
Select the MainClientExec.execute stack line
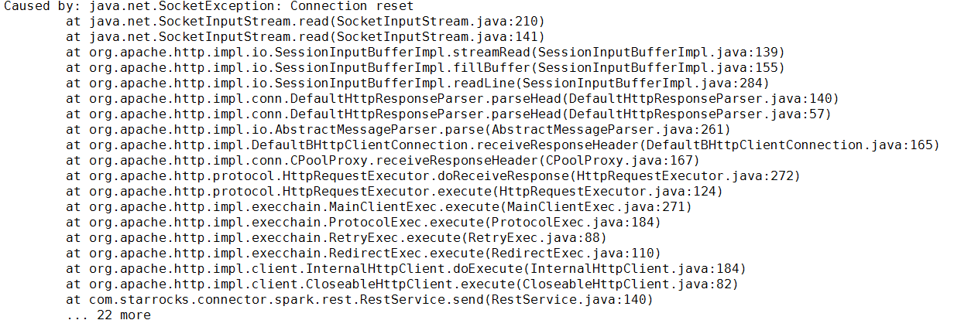point(379,206)
